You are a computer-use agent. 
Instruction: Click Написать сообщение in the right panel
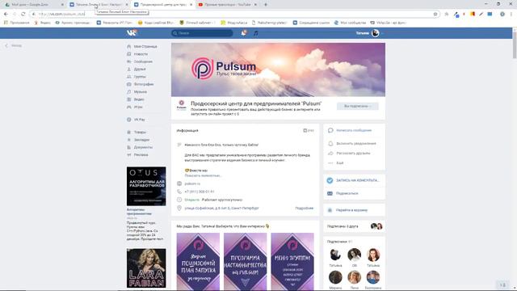tap(354, 131)
